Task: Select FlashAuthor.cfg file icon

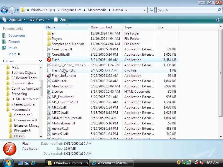Action: click(x=49, y=70)
